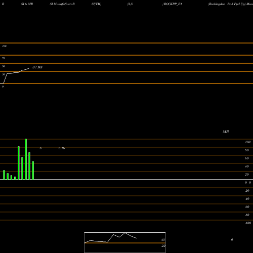253x253 pixels.
Task: Click the tallest green MR bar
Action: (26, 159)
